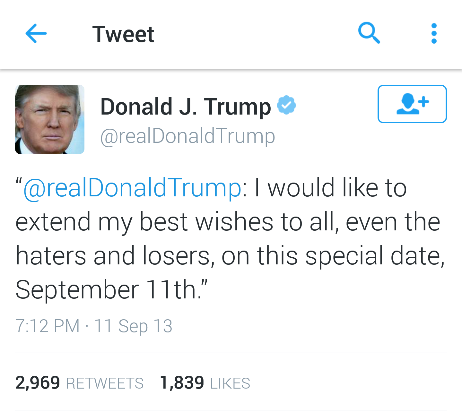This screenshot has width=462, height=412.
Task: Open profile via 'Donald J. Trump' name
Action: (x=186, y=107)
